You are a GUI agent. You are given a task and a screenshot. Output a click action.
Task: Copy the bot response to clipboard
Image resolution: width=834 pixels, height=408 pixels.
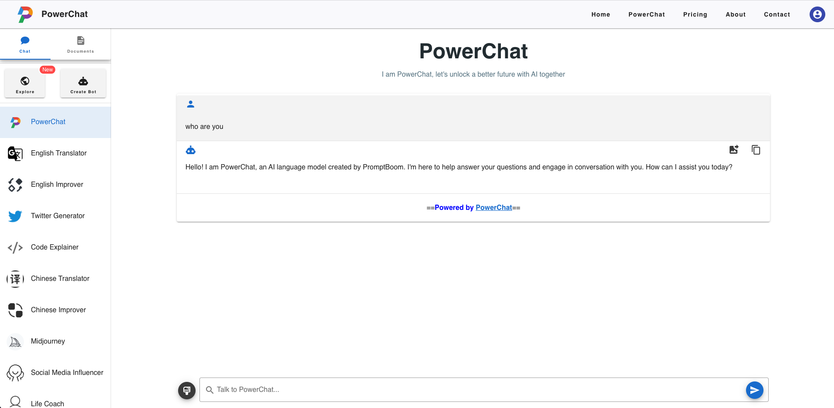(756, 150)
